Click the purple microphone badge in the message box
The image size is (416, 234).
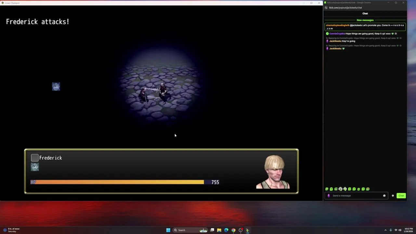(x=329, y=196)
